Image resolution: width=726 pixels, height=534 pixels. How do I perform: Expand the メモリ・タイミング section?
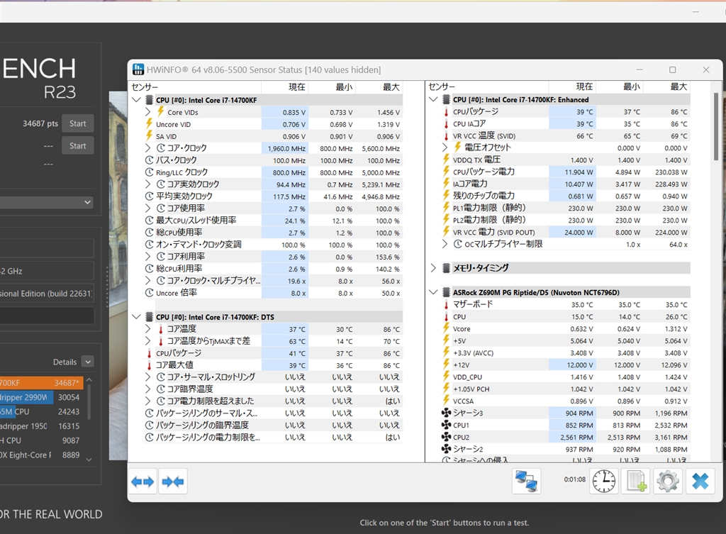[434, 268]
